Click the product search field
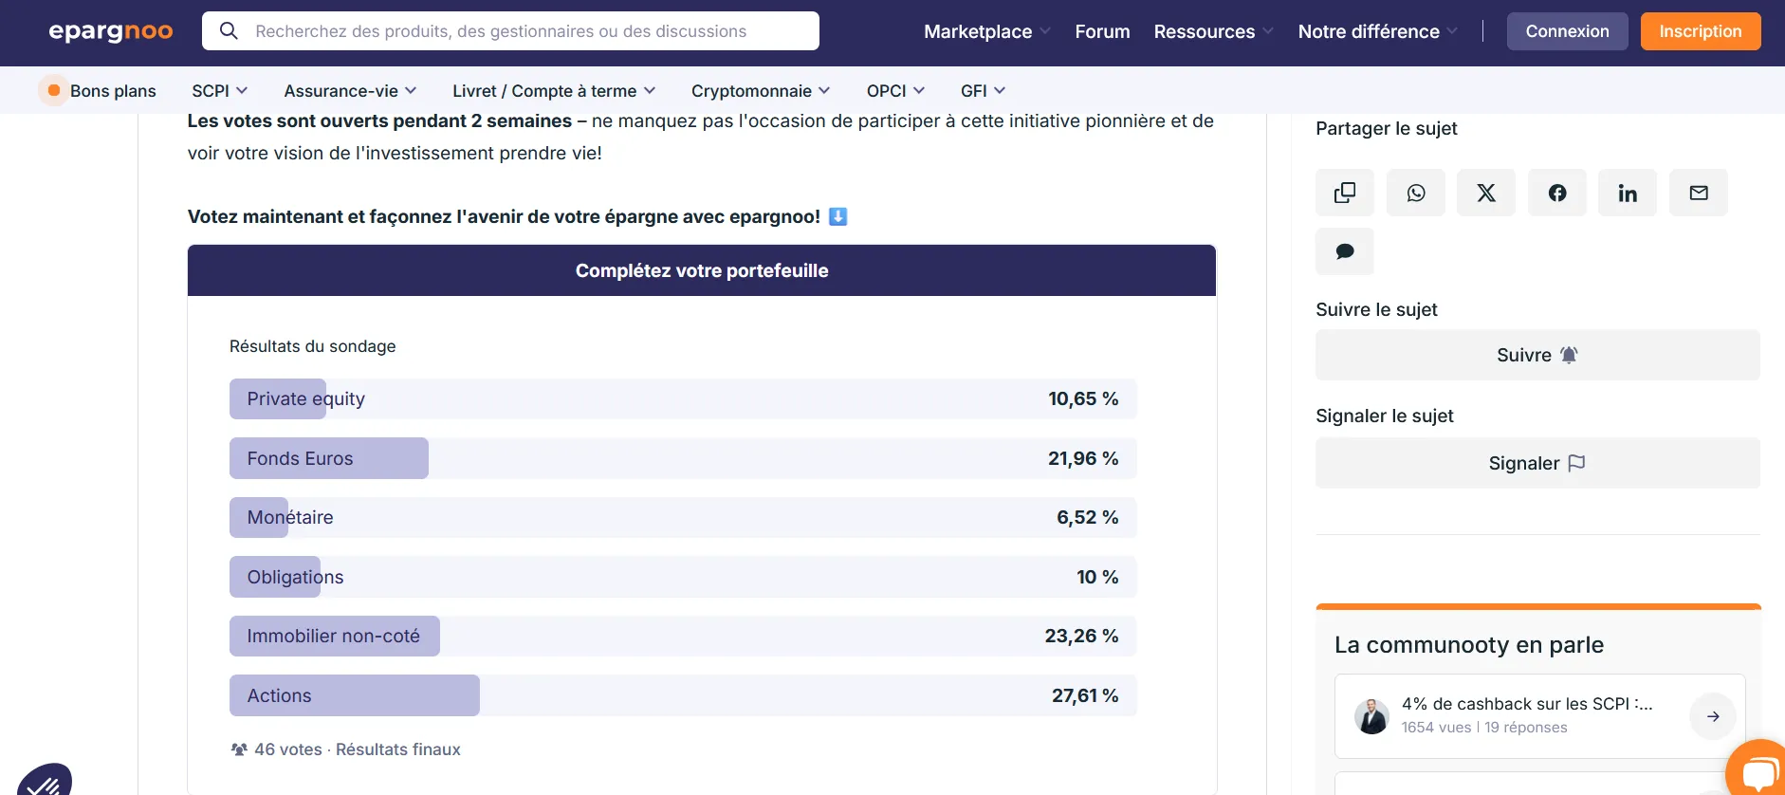Viewport: 1785px width, 795px height. coord(510,31)
